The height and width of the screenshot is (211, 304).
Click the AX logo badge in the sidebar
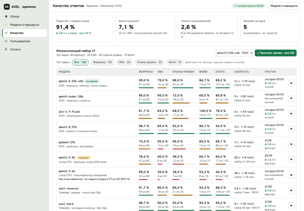(x=7, y=7)
